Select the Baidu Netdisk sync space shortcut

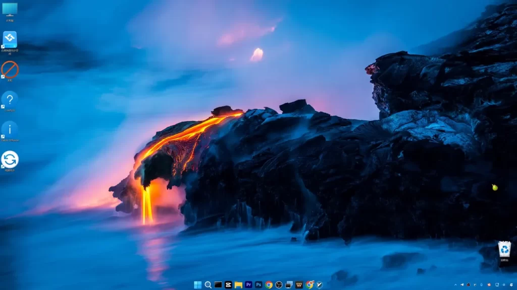(10, 43)
